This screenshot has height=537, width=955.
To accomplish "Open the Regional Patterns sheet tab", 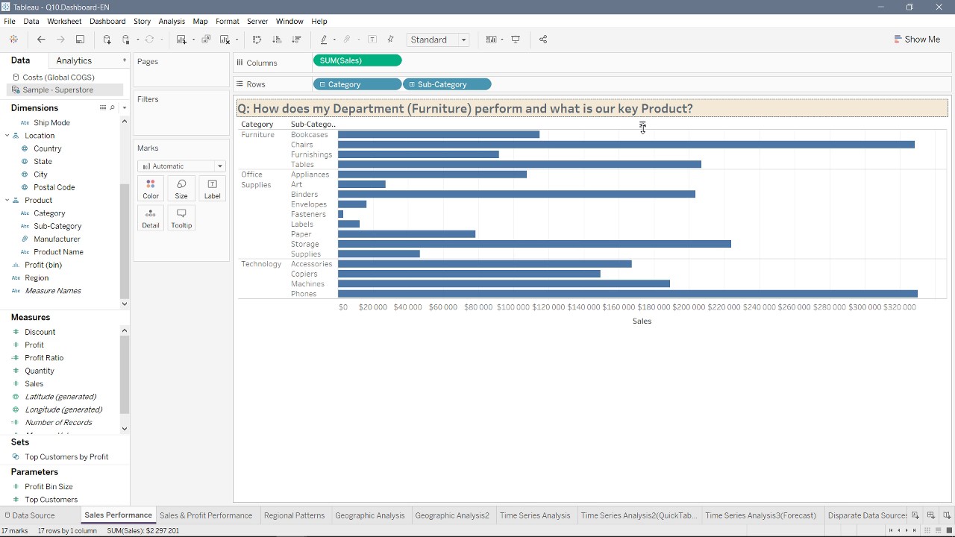I will [x=294, y=515].
